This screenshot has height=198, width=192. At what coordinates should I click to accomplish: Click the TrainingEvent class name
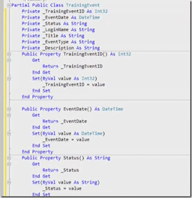click(83, 5)
